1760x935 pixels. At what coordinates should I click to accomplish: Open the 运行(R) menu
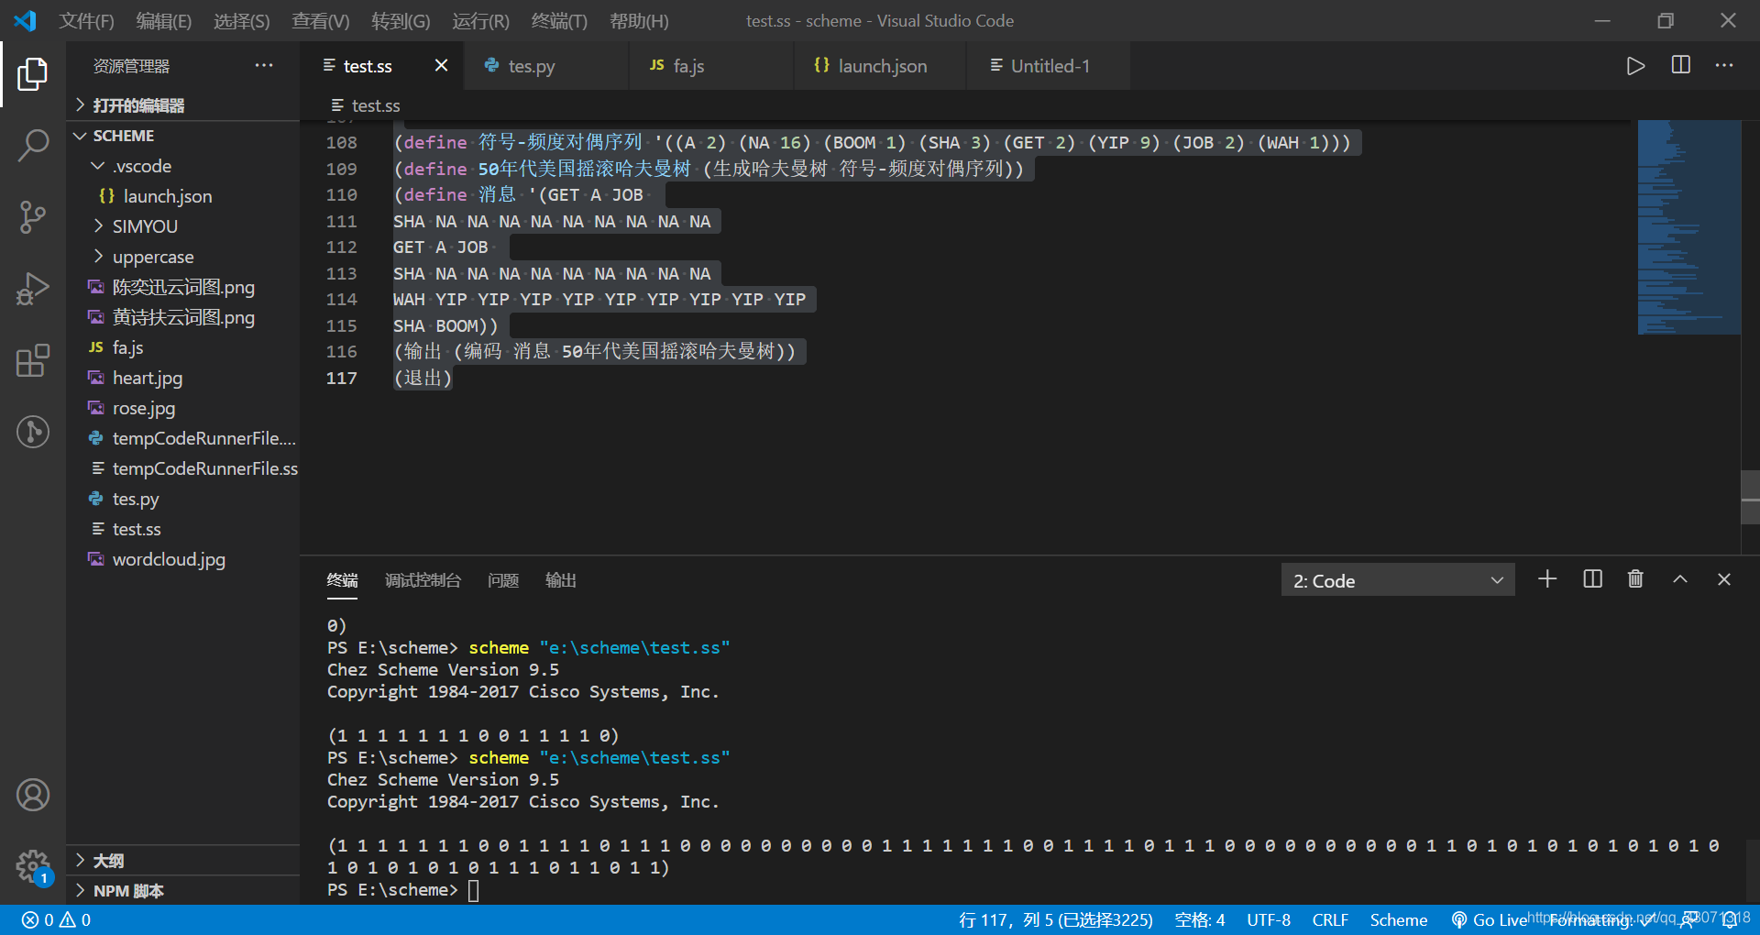pos(480,20)
